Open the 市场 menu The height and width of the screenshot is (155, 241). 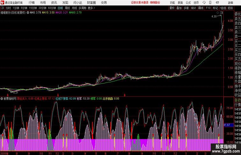pyautogui.click(x=43, y=3)
